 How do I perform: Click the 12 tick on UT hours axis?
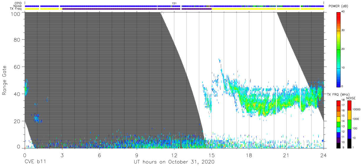click(x=174, y=155)
